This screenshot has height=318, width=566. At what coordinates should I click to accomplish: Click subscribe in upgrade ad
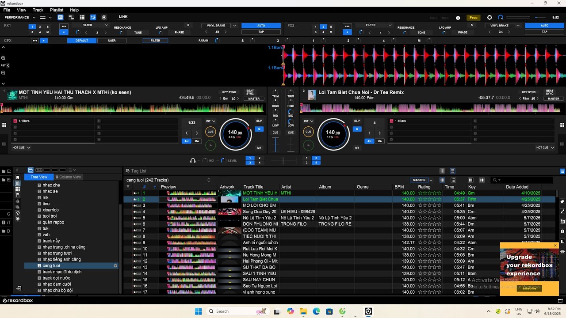[x=529, y=288]
